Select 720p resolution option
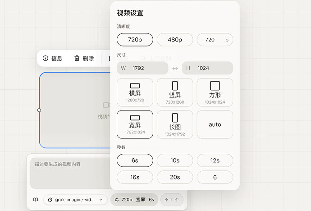Screen dimensions: 311x211 tap(135, 40)
